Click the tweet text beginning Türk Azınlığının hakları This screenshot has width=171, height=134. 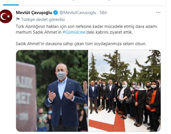click(x=86, y=29)
